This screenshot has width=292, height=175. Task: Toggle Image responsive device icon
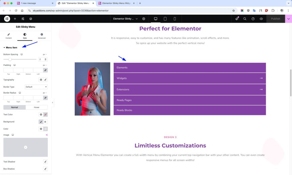(13, 135)
